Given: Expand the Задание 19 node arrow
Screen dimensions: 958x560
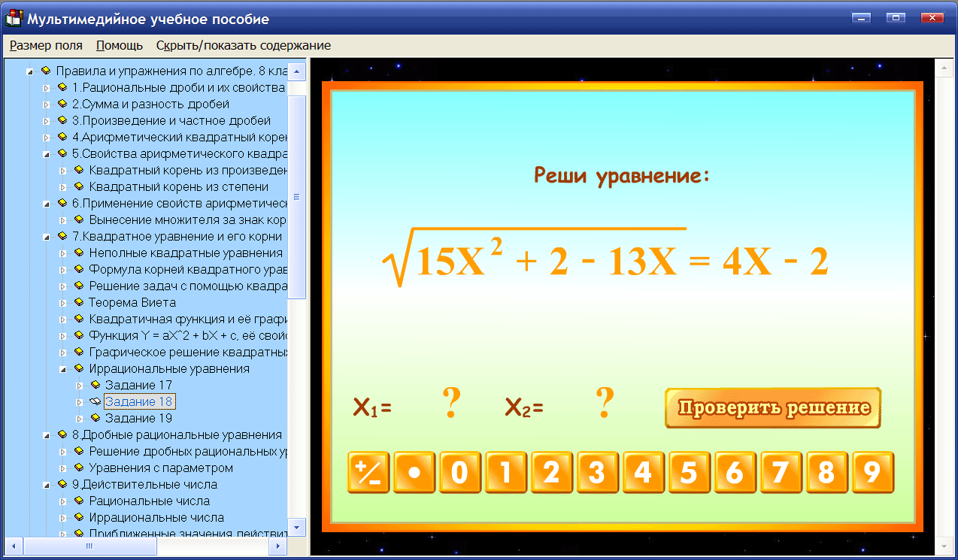Looking at the screenshot, I should (x=79, y=419).
